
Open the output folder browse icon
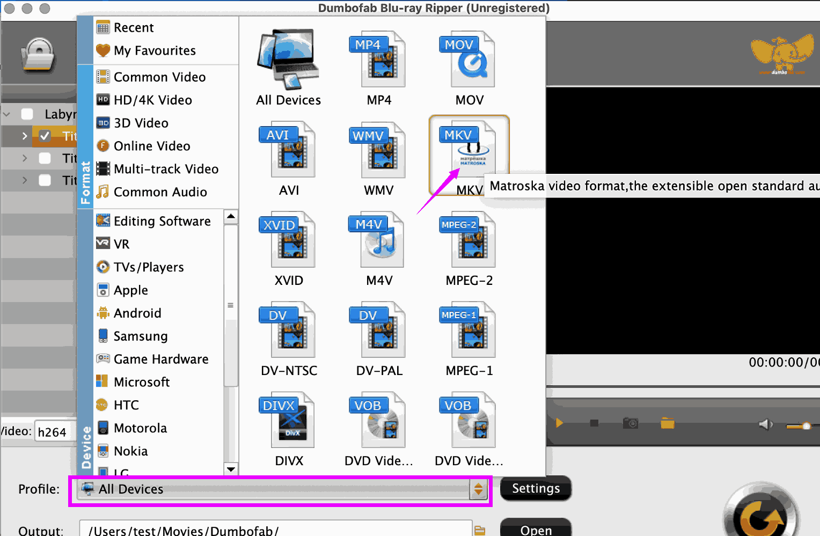click(480, 530)
